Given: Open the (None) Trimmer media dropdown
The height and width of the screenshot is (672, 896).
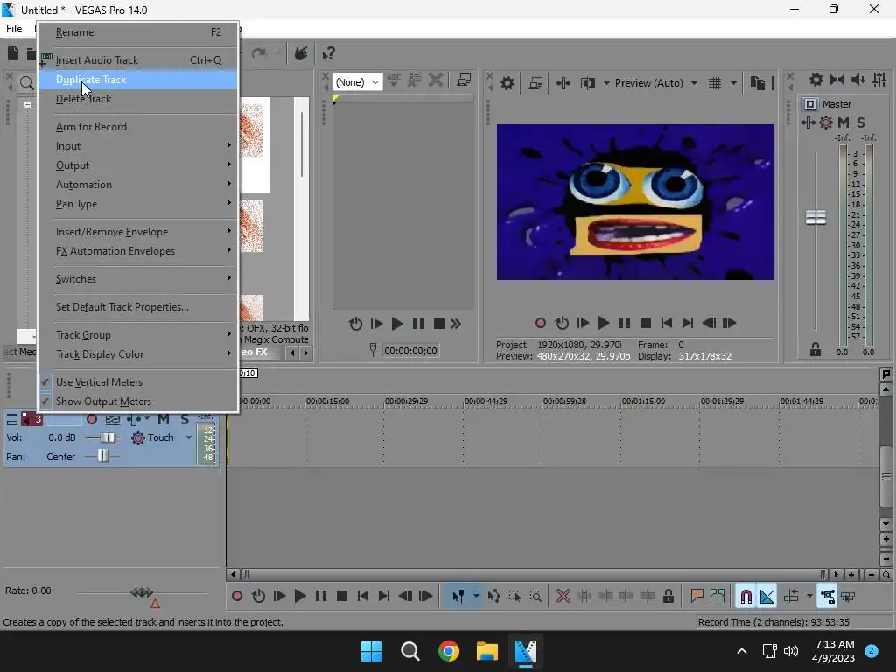Looking at the screenshot, I should [357, 82].
